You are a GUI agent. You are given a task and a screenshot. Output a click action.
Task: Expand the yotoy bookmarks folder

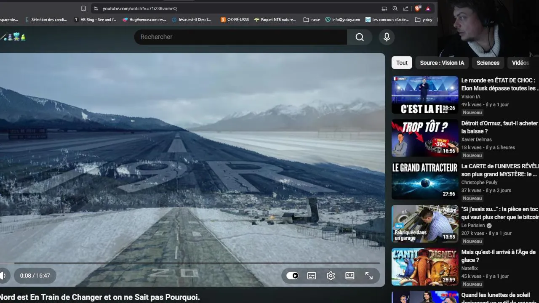[424, 19]
